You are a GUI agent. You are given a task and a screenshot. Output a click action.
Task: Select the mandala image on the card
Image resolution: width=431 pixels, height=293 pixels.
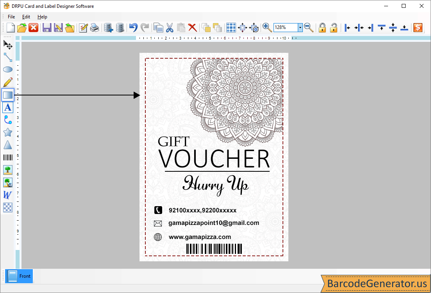[235, 102]
